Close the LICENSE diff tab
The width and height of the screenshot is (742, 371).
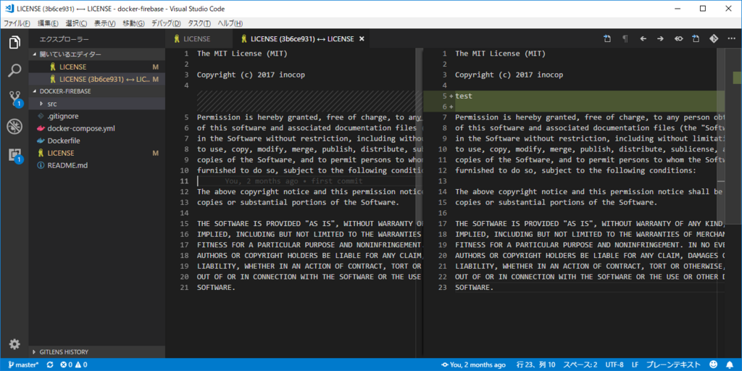click(x=362, y=39)
